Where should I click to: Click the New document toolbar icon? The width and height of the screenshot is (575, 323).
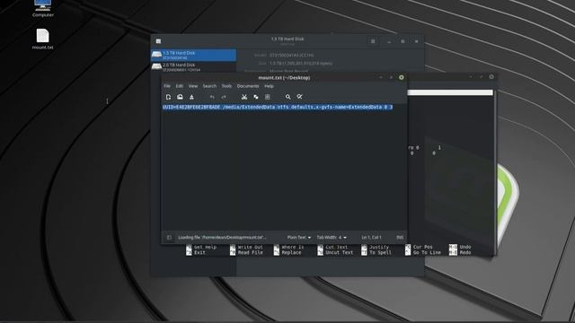(x=168, y=97)
